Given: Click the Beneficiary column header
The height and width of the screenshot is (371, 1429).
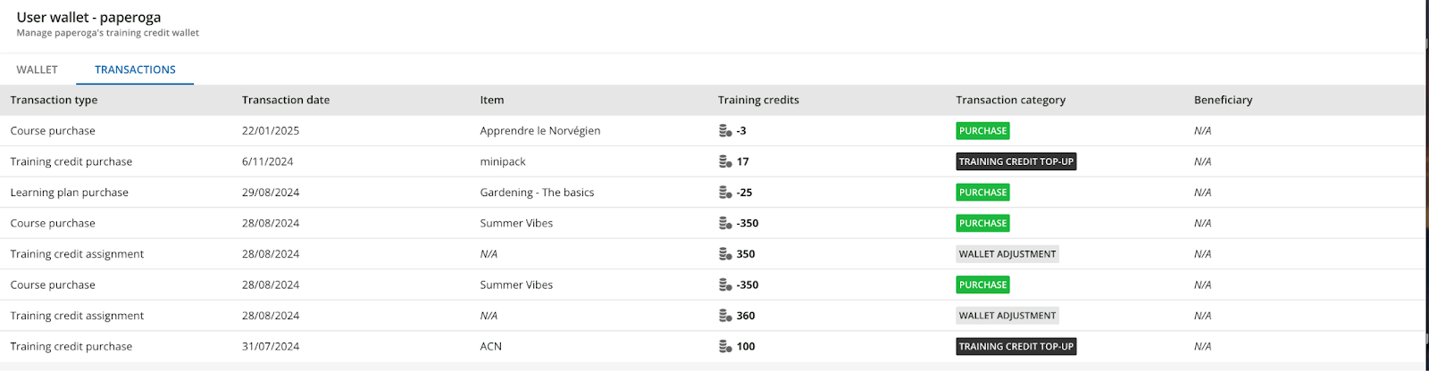Looking at the screenshot, I should pyautogui.click(x=1223, y=100).
